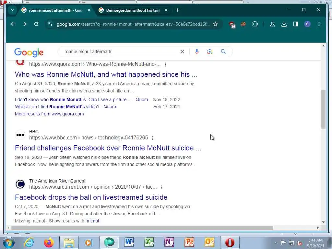This screenshot has height=249, width=332.
Task: Open 'More results from www.quora.com'
Action: pos(49,114)
